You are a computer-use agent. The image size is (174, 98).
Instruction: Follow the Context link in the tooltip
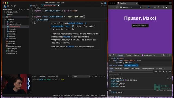pos(70,47)
